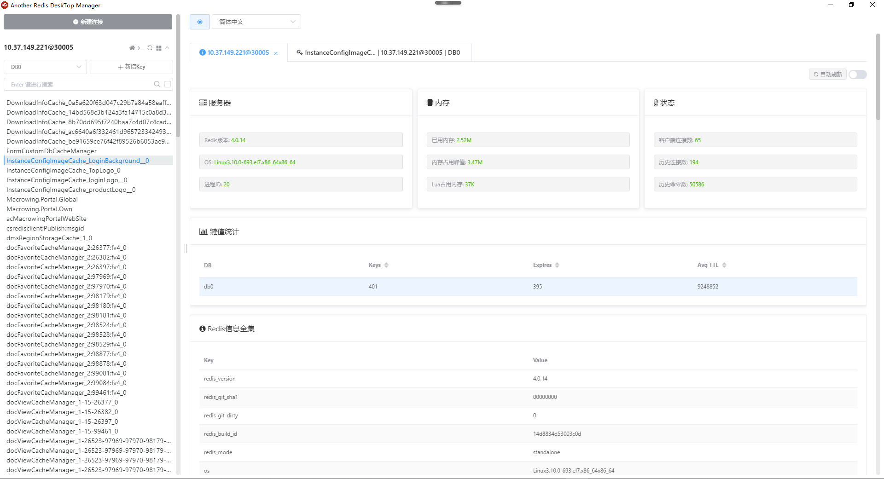
Task: Open the DB0 database selector
Action: [45, 67]
